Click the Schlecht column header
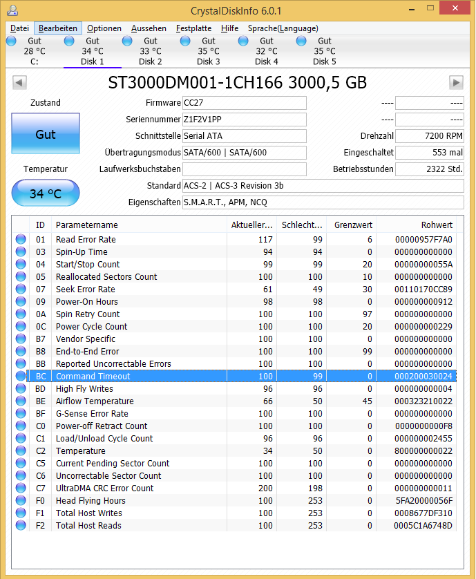476x579 pixels. 302,225
